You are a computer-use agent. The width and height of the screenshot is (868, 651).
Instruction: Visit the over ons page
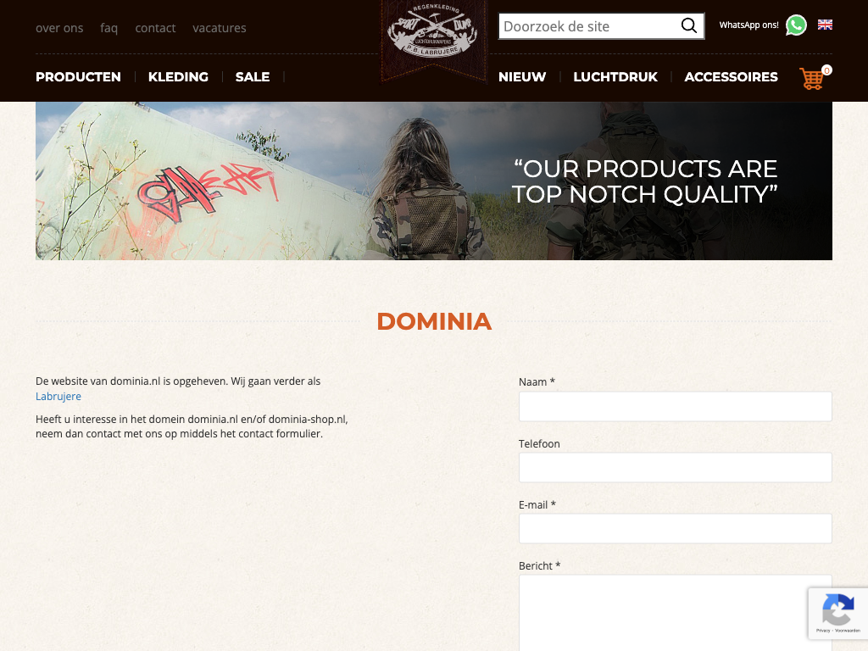pos(59,28)
